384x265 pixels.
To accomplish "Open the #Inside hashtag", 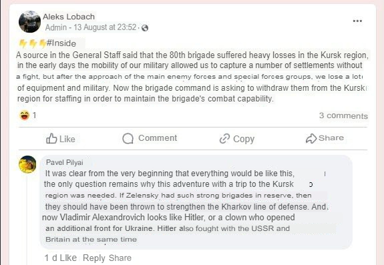I will pos(61,43).
